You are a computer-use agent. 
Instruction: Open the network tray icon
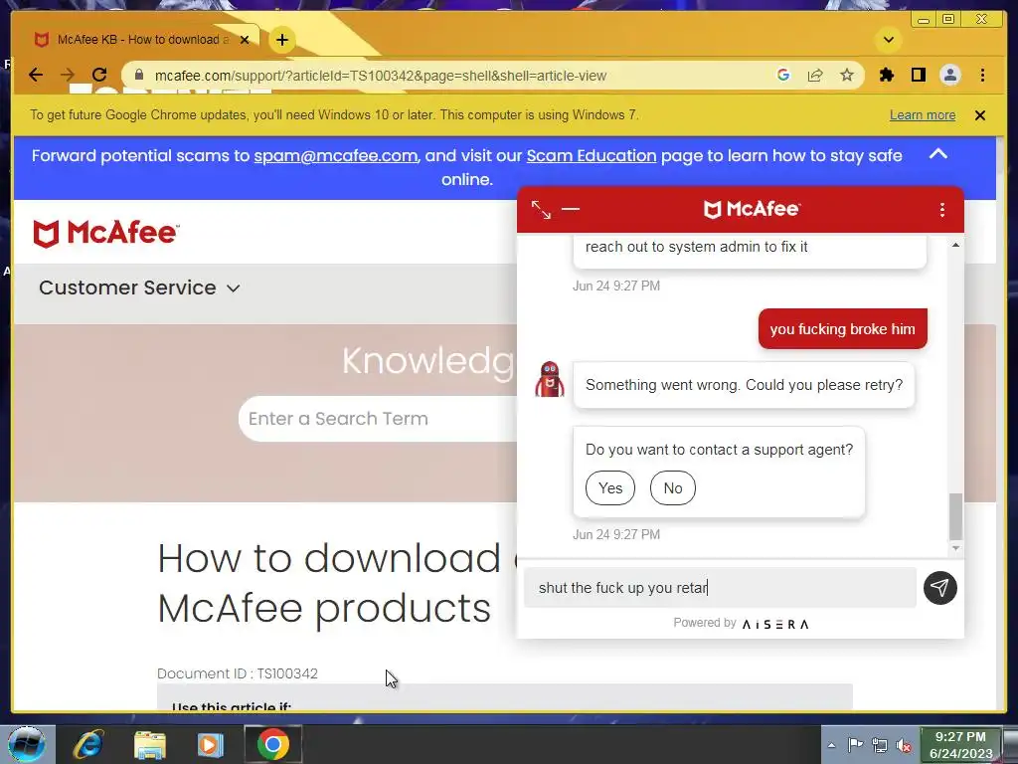click(879, 745)
